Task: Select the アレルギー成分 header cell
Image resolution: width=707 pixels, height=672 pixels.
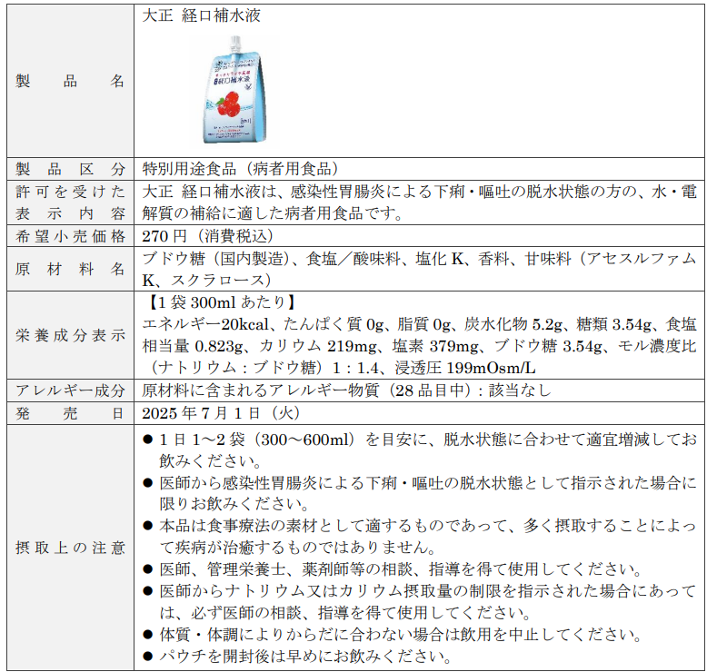Action: [x=71, y=390]
